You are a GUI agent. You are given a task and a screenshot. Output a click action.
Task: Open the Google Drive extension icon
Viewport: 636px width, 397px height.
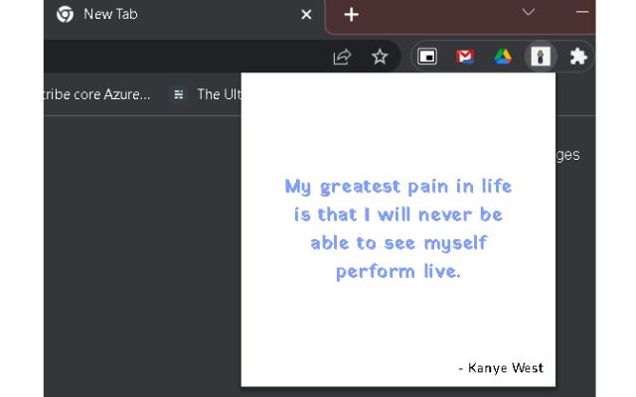tap(503, 57)
